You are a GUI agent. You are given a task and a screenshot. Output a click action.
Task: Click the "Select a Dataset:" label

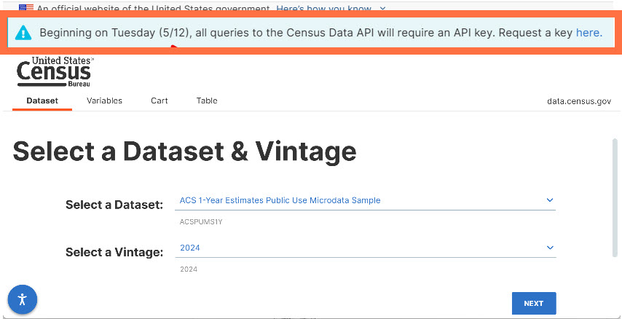pyautogui.click(x=114, y=205)
